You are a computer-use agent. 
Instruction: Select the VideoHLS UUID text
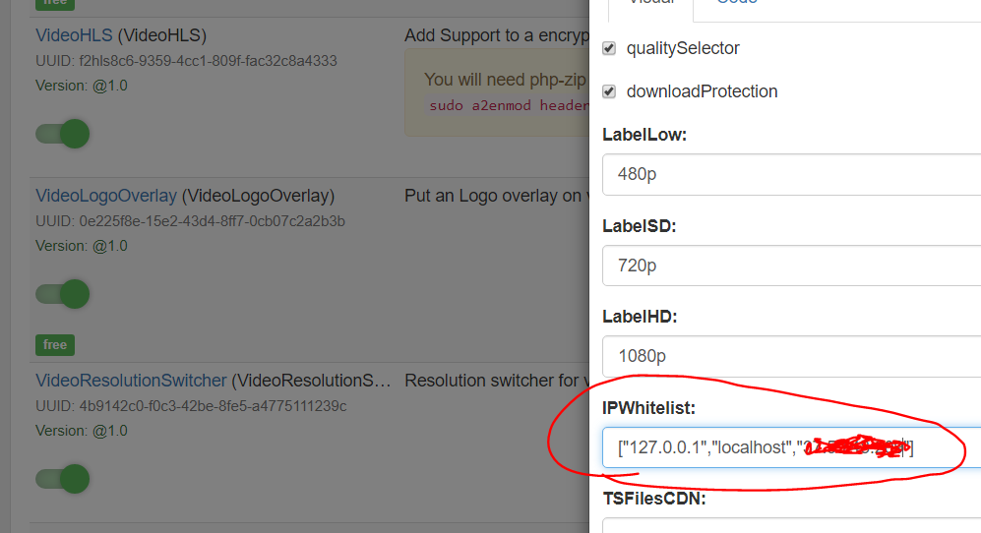click(186, 61)
